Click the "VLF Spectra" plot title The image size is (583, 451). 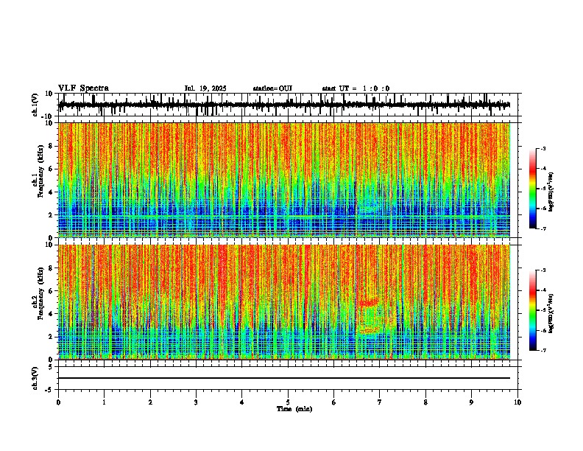tap(83, 88)
